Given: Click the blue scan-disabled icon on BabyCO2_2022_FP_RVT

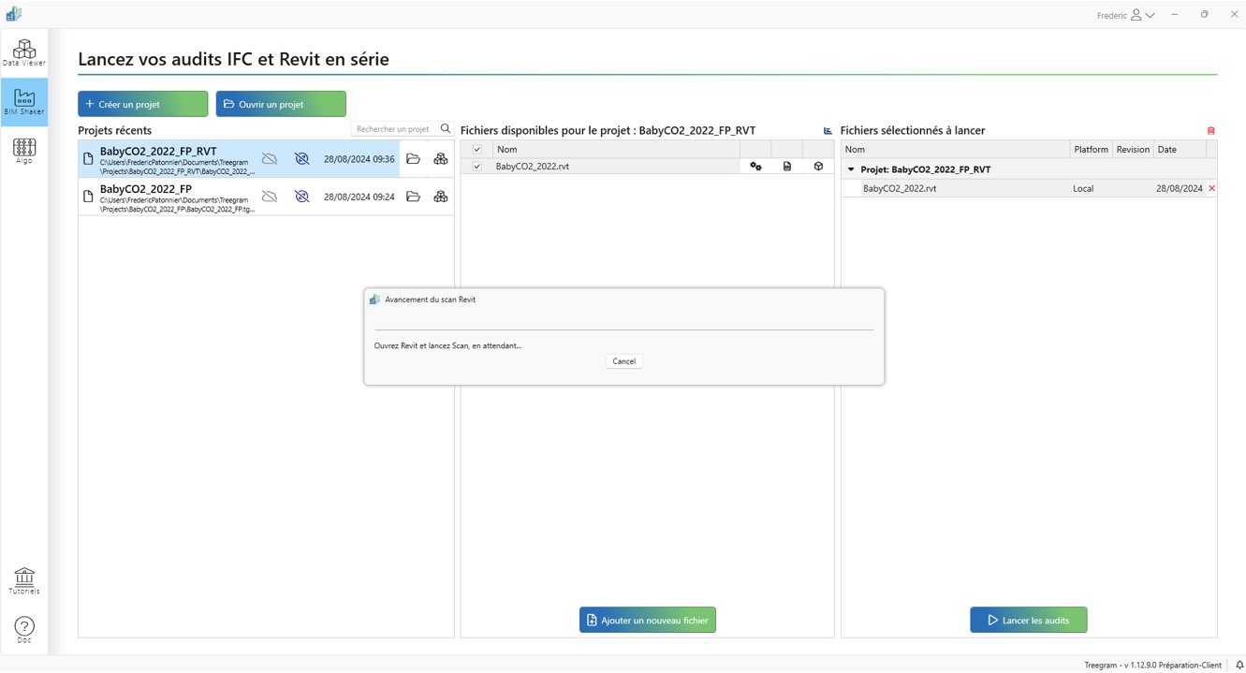Looking at the screenshot, I should (x=301, y=158).
